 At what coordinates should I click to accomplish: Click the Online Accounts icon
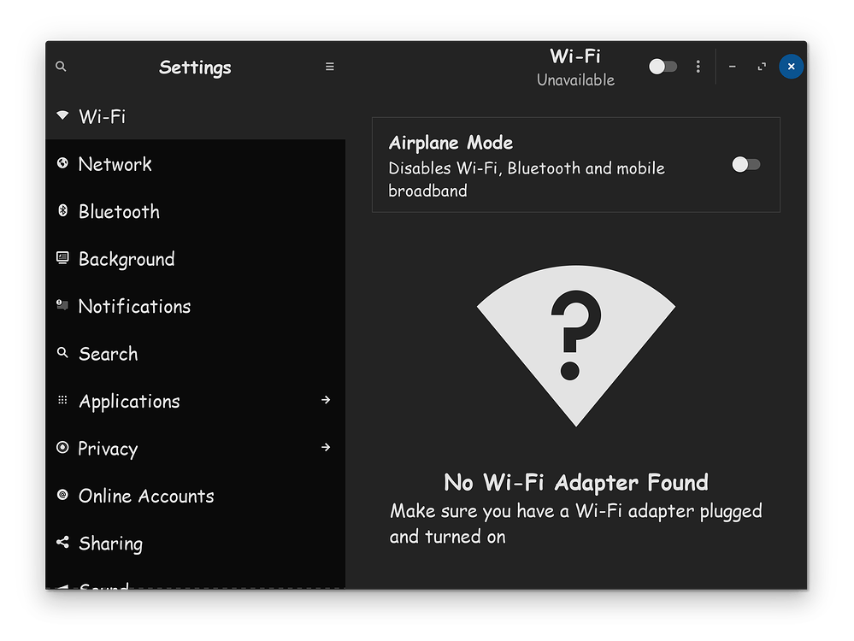point(62,494)
